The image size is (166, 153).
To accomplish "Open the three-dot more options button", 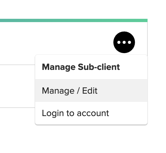I will (124, 42).
